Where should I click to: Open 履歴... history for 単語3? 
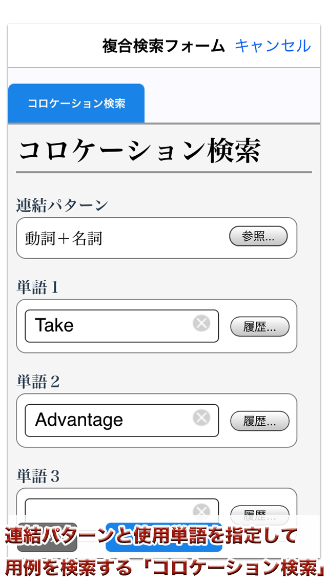pos(259,511)
